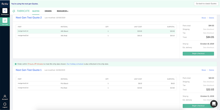
Task: Open Next Gen Test Quote 2 title
Action: point(29,18)
